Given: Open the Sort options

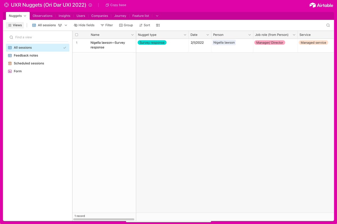Looking at the screenshot, I should point(145,25).
